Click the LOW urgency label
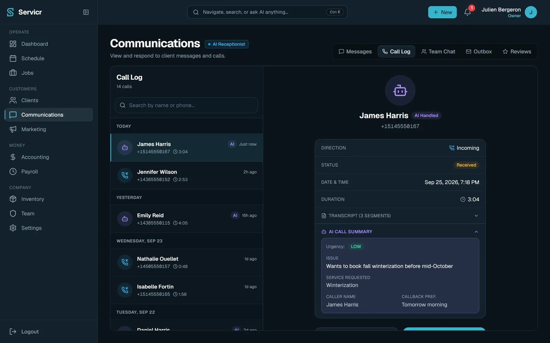The width and height of the screenshot is (550, 343). pyautogui.click(x=356, y=247)
